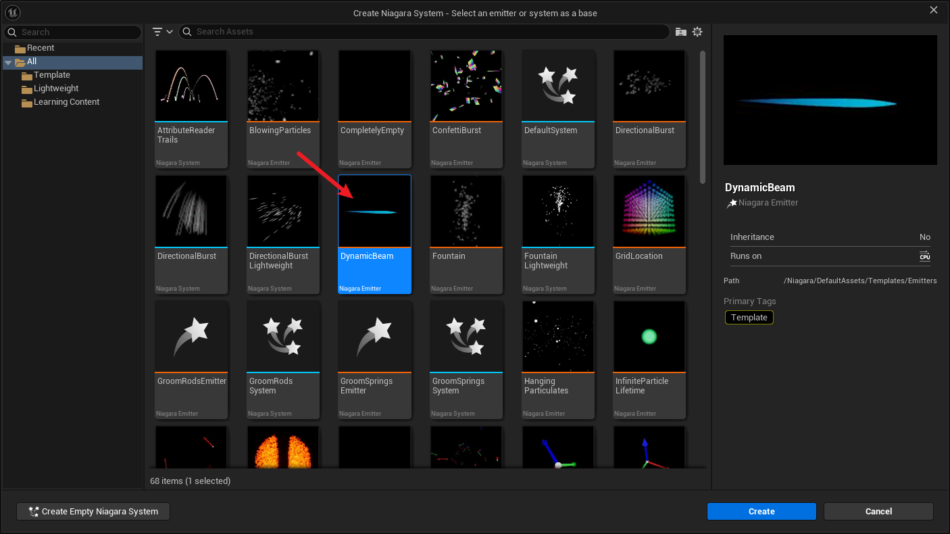Select the GroomRodsEmitter asset
This screenshot has height=534, width=950.
tap(191, 360)
